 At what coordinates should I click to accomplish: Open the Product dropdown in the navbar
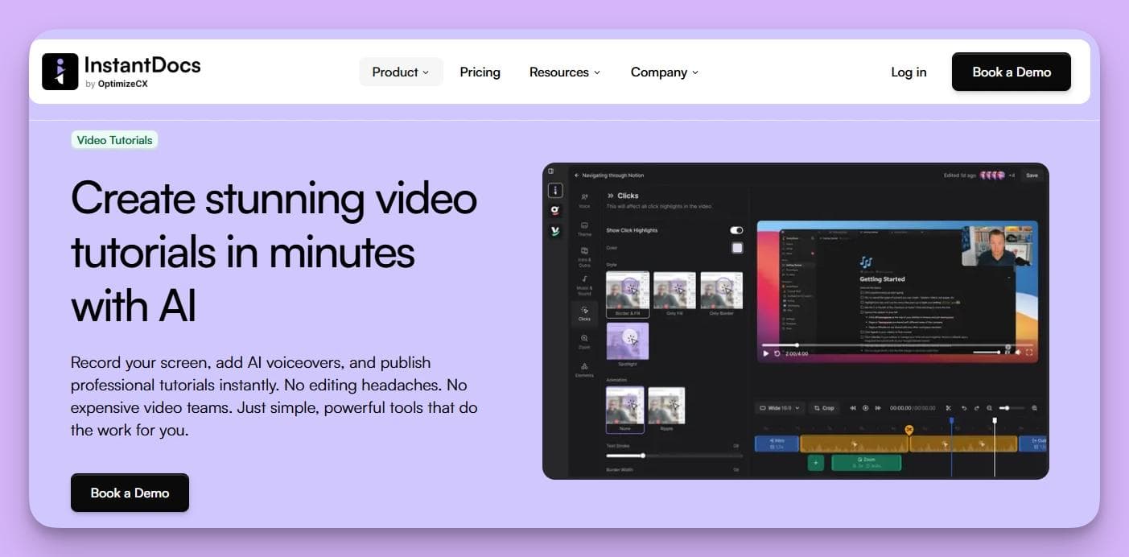[400, 72]
